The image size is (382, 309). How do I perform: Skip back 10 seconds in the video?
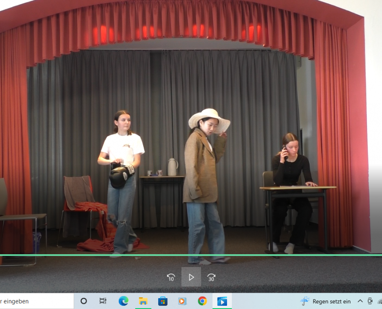(x=171, y=277)
